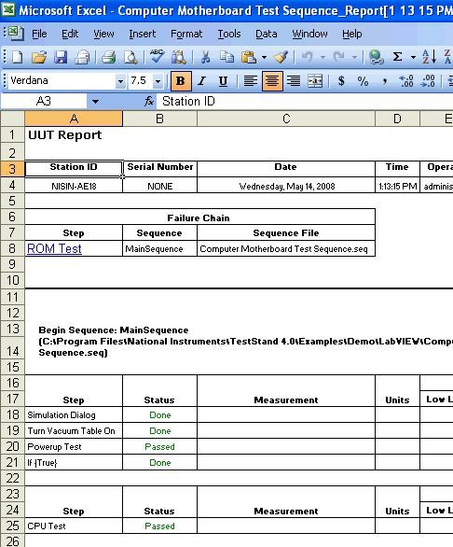Viewport: 453px width, 547px height.
Task: Toggle Align Right button
Action: (x=294, y=81)
